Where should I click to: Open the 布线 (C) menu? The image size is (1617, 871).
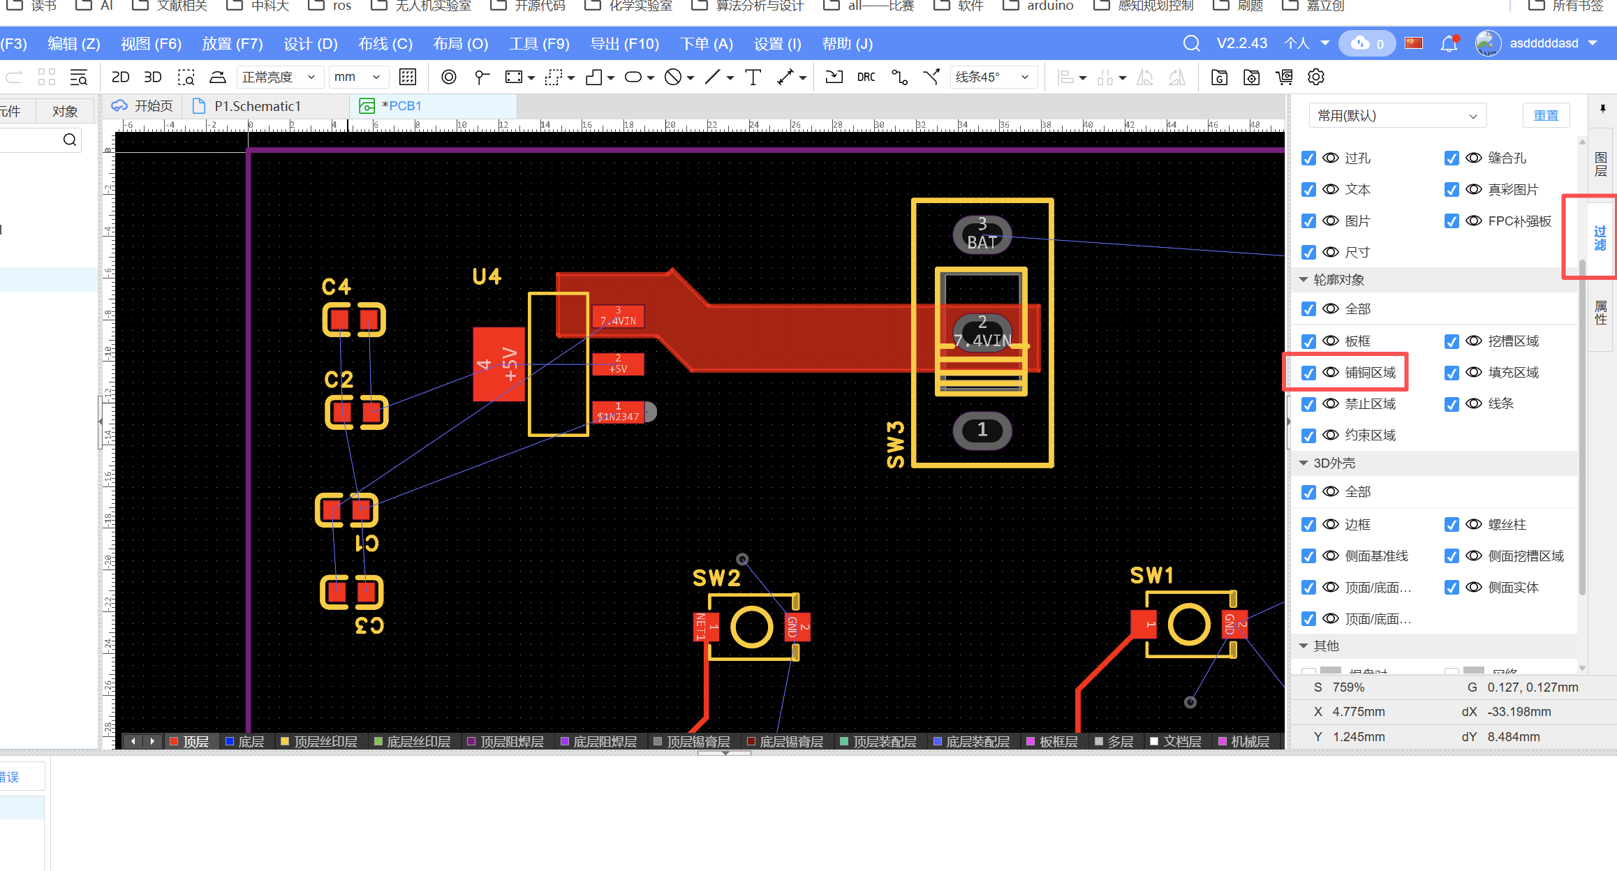(385, 44)
